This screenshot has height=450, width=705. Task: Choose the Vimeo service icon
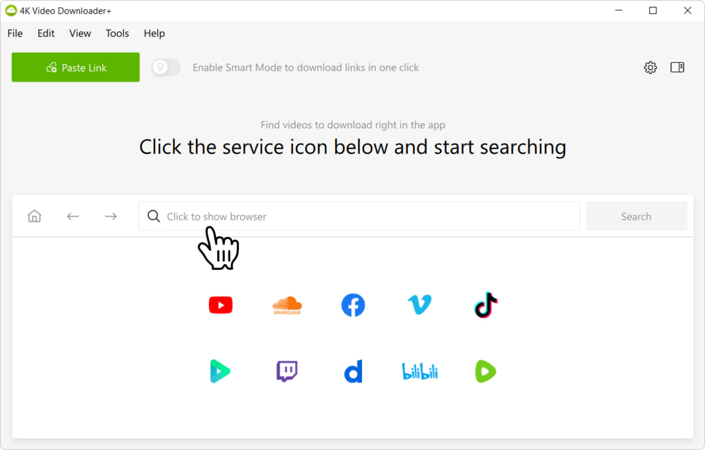pos(420,305)
